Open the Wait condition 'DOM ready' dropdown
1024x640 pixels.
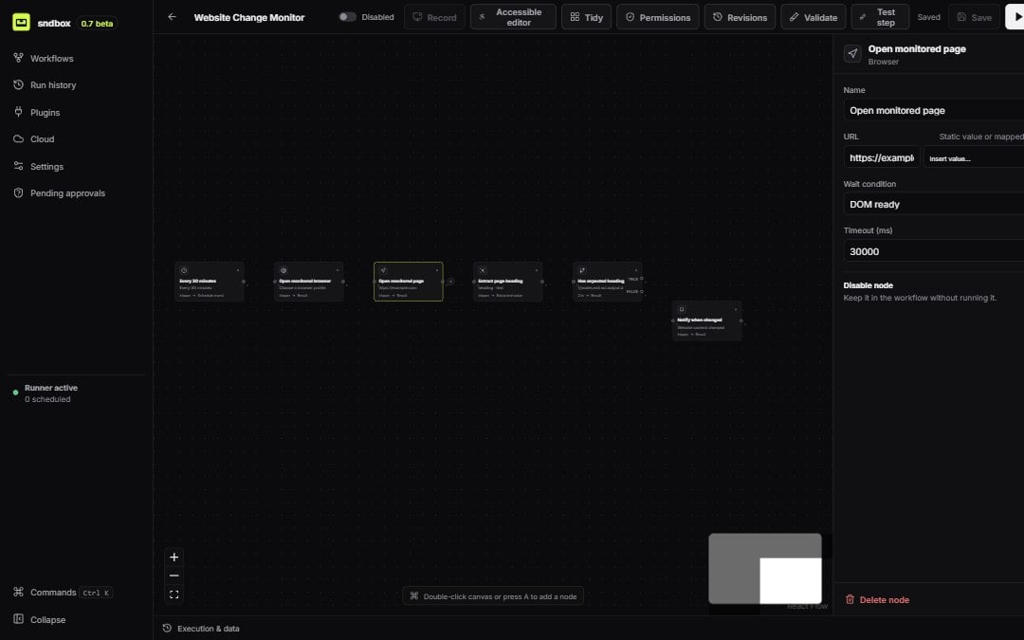click(934, 205)
